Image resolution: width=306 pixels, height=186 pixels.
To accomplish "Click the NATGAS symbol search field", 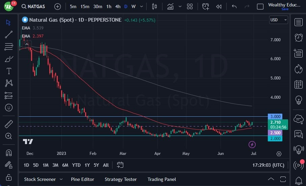I will (x=36, y=6).
